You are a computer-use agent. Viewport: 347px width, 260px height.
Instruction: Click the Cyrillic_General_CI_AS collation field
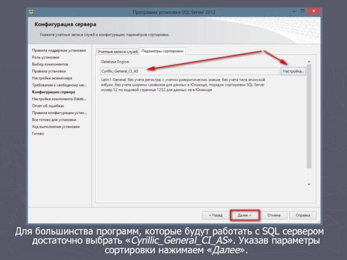point(190,71)
